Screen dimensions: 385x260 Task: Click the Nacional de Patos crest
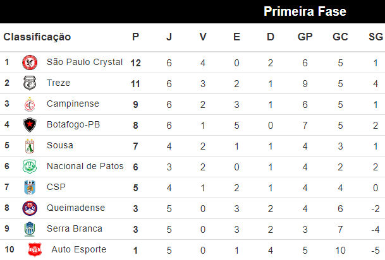point(29,166)
